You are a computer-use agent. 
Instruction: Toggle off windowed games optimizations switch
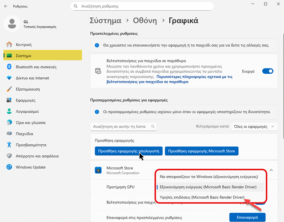267,71
